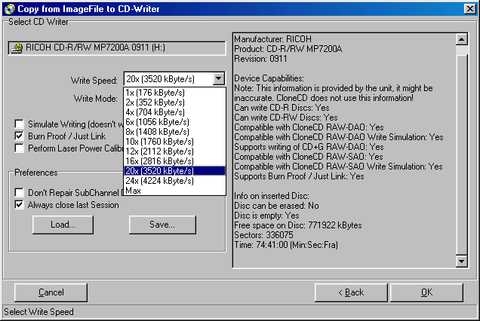Image resolution: width=480 pixels, height=321 pixels.
Task: Click the 'Write Mode:' label
Action: (96, 99)
